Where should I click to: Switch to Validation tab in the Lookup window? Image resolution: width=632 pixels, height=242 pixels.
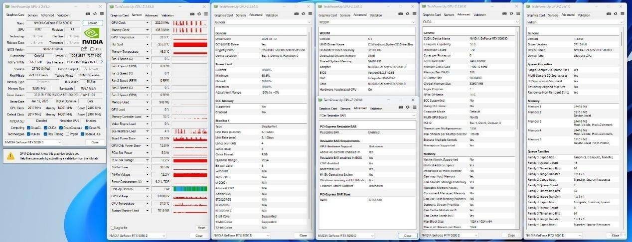coord(64,15)
